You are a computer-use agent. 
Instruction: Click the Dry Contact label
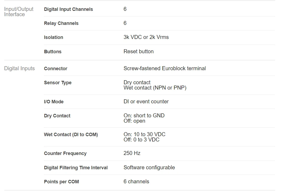coord(57,116)
